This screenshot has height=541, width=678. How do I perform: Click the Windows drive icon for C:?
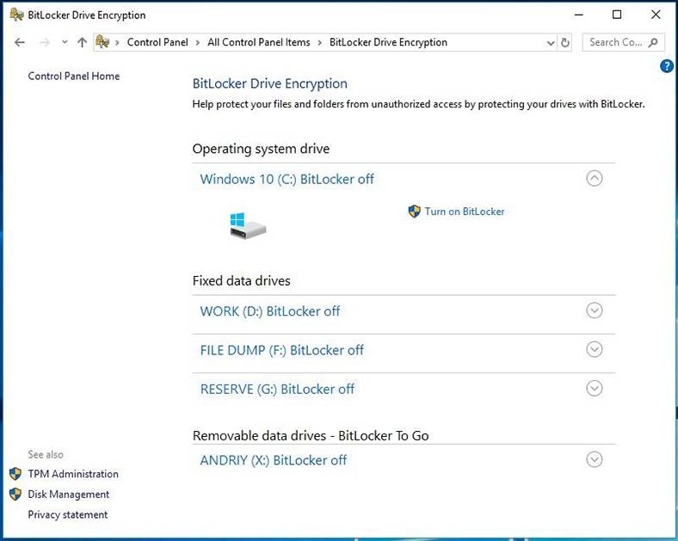point(247,225)
